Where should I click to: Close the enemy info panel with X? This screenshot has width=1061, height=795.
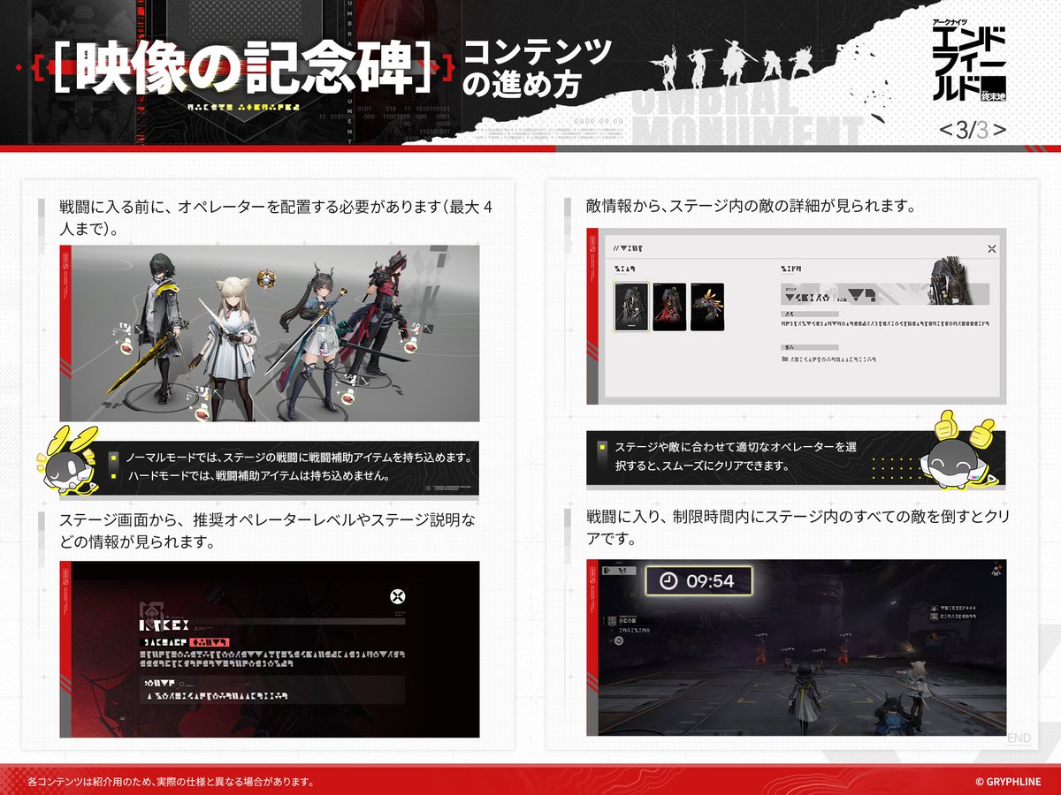991,249
